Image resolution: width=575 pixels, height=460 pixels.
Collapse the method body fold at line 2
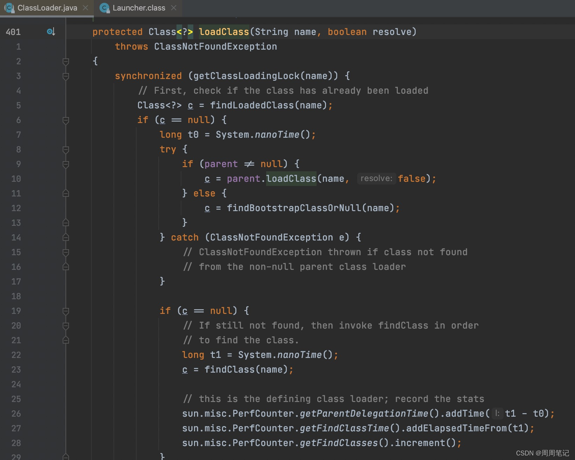click(x=65, y=62)
